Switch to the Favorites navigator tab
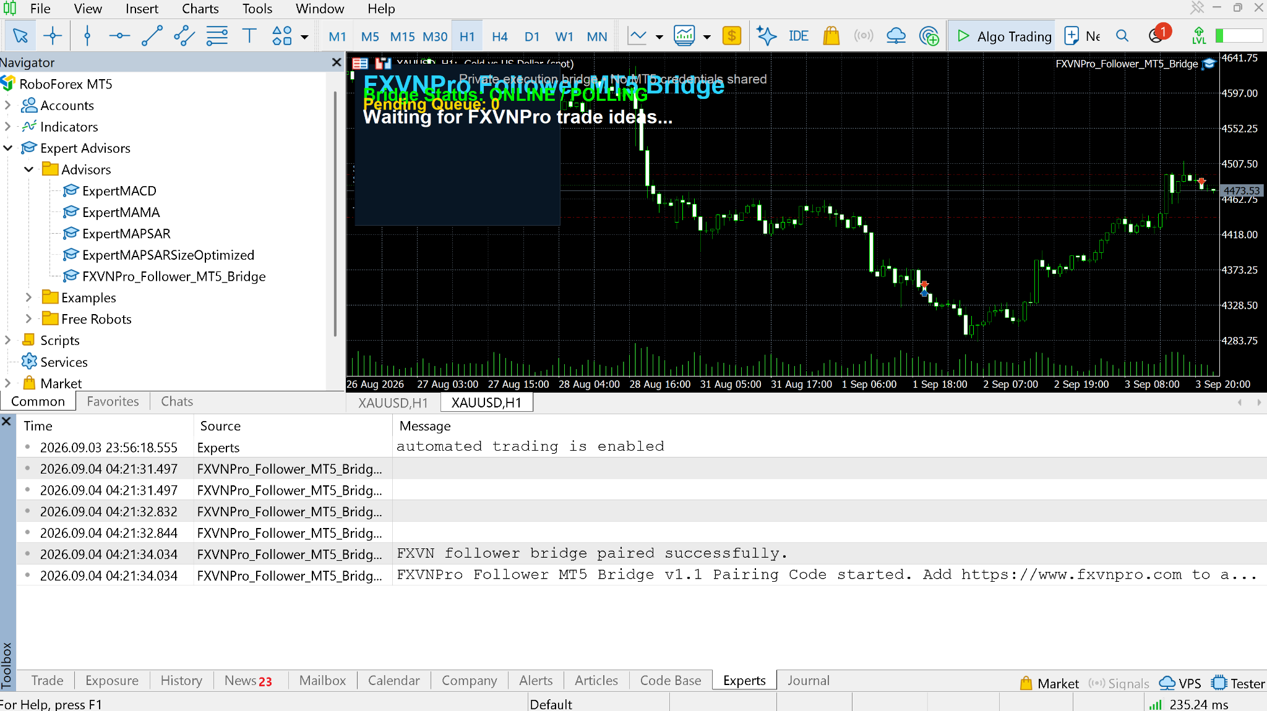1267x711 pixels. point(113,401)
